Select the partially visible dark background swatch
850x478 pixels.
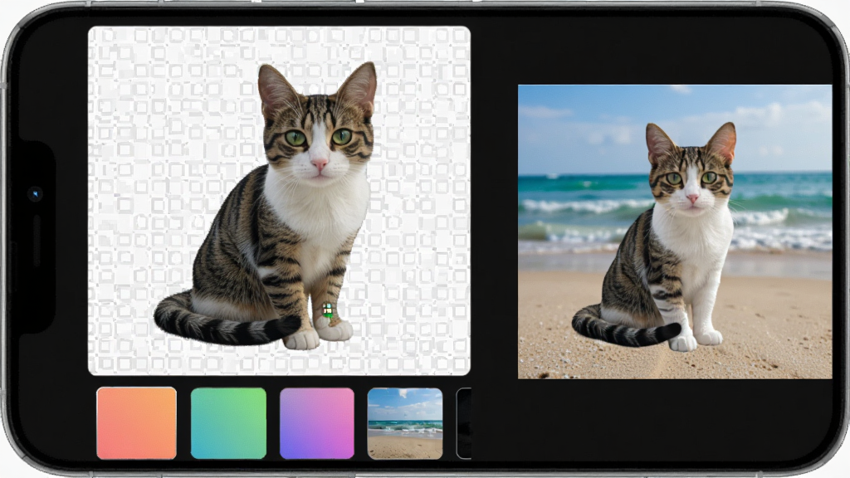[x=464, y=422]
